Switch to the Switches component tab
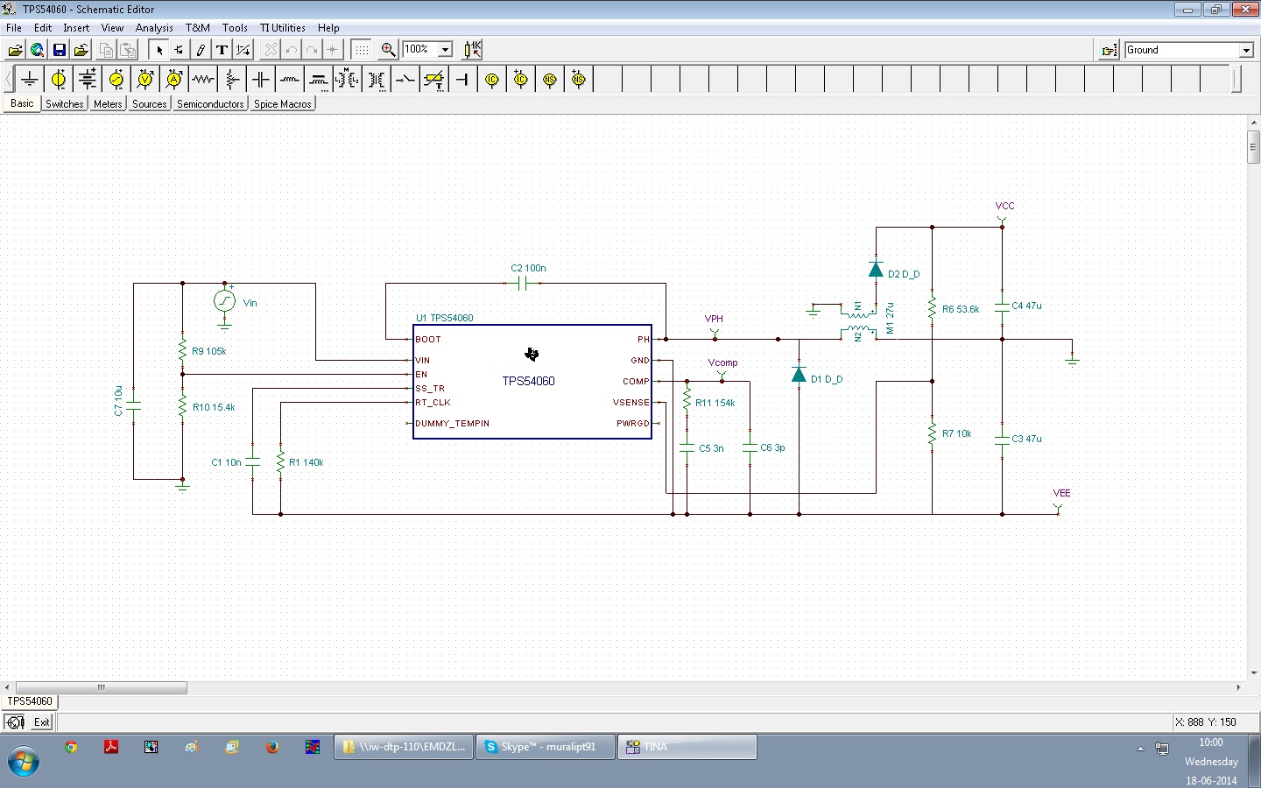The height and width of the screenshot is (788, 1261). coord(64,104)
